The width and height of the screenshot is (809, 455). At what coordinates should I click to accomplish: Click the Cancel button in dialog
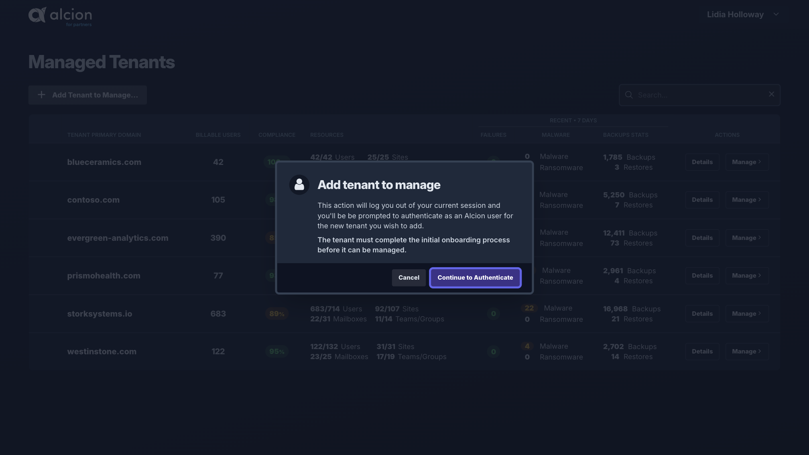click(409, 277)
